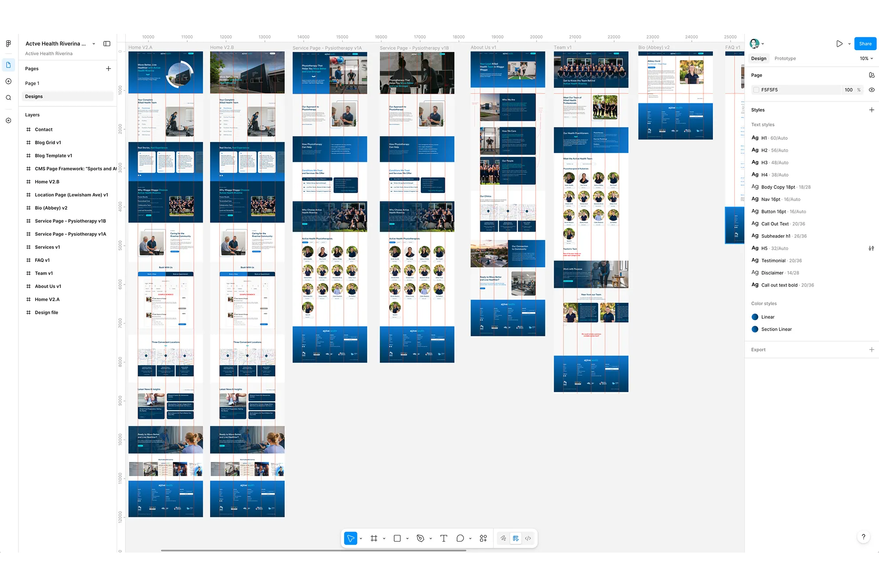Switch to Dev Mode code icon
The width and height of the screenshot is (879, 586).
coord(528,538)
